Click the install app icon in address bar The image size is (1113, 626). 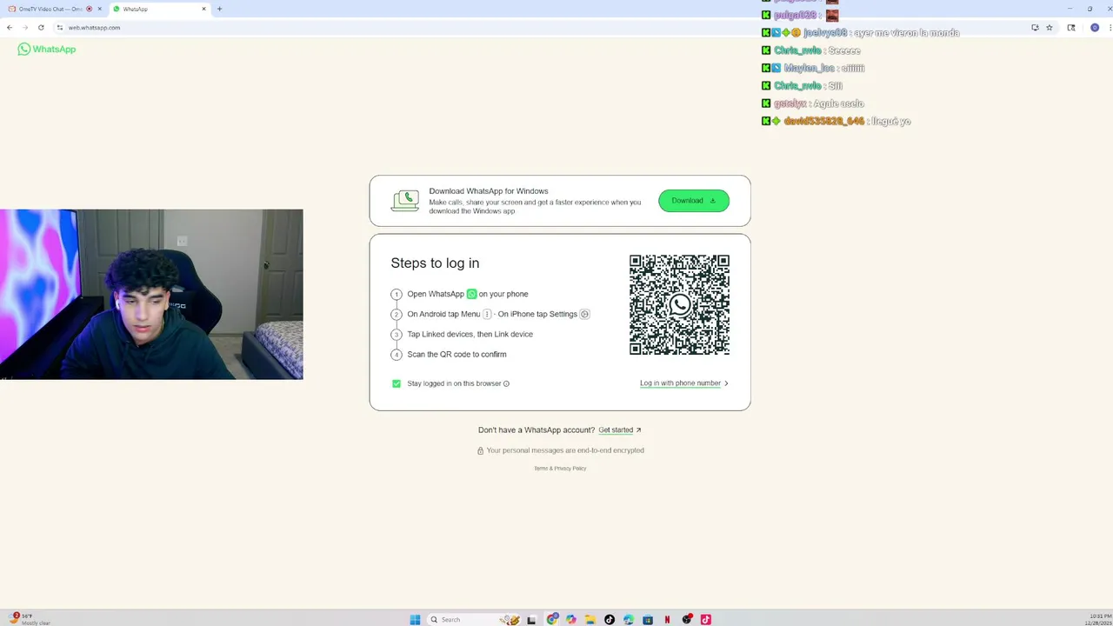click(x=1035, y=27)
